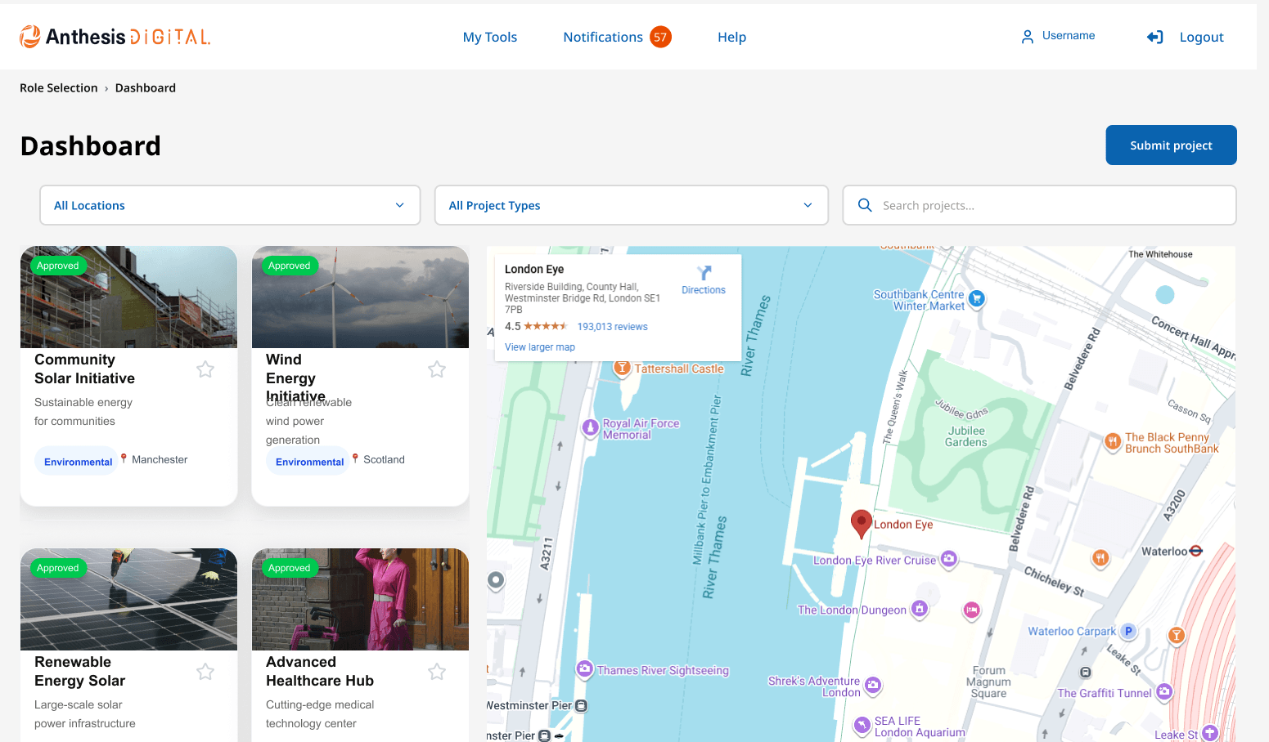
Task: Click Royal Air Force Memorial marker
Action: 590,427
